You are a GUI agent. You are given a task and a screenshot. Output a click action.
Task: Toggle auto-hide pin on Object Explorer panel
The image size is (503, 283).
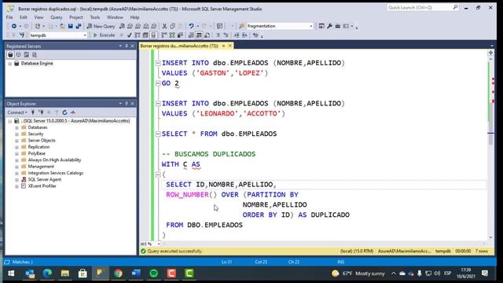[x=127, y=104]
